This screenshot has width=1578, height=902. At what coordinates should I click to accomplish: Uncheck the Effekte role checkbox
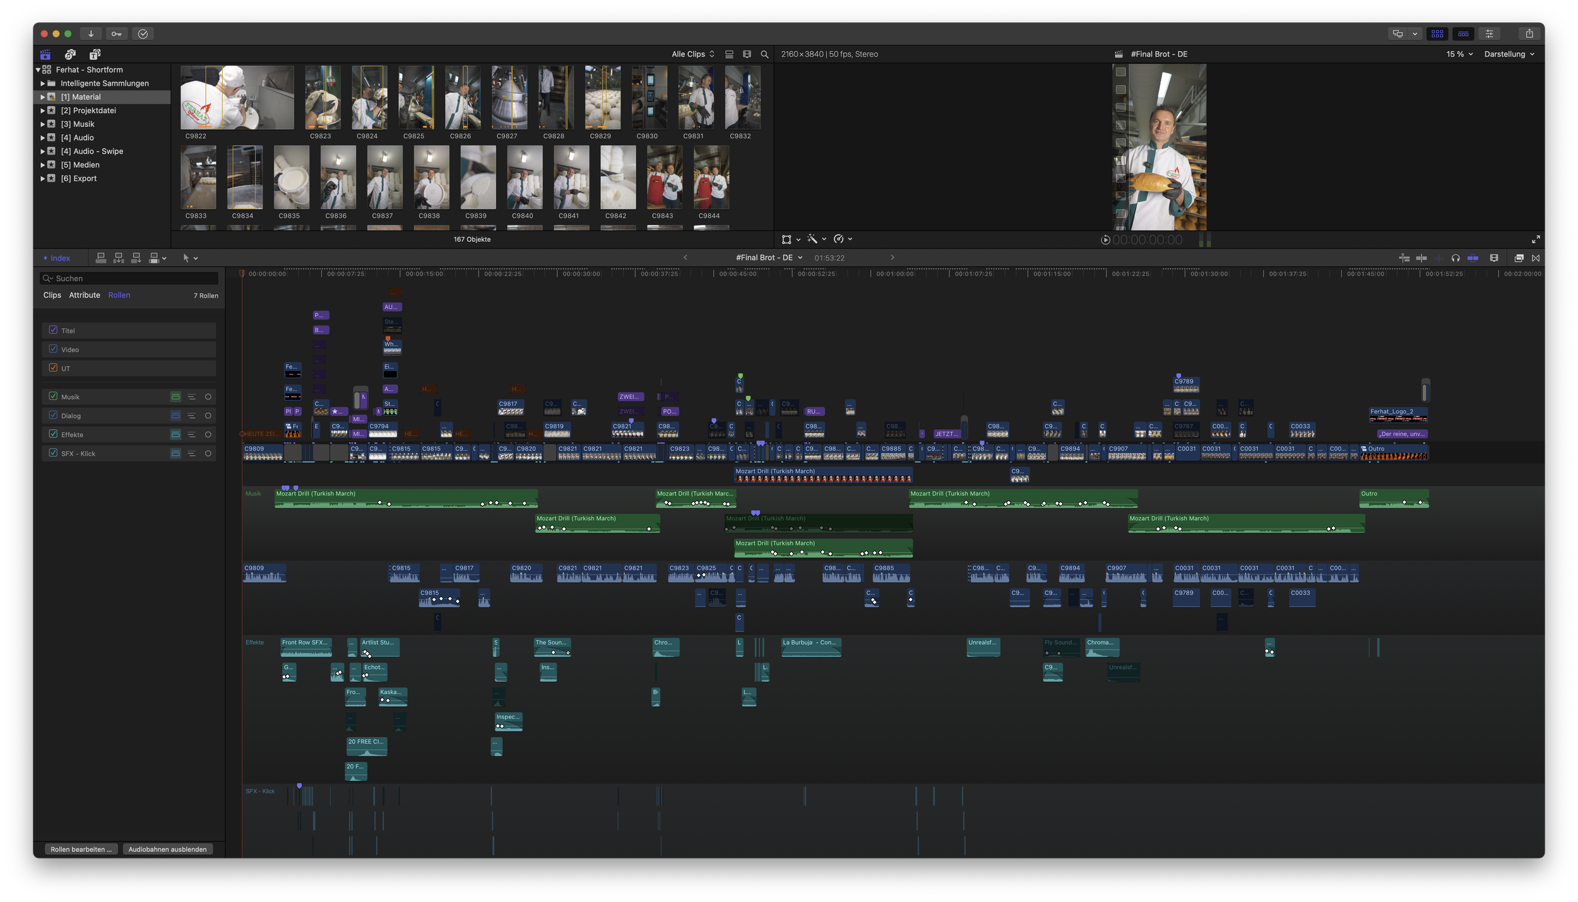pyautogui.click(x=53, y=434)
